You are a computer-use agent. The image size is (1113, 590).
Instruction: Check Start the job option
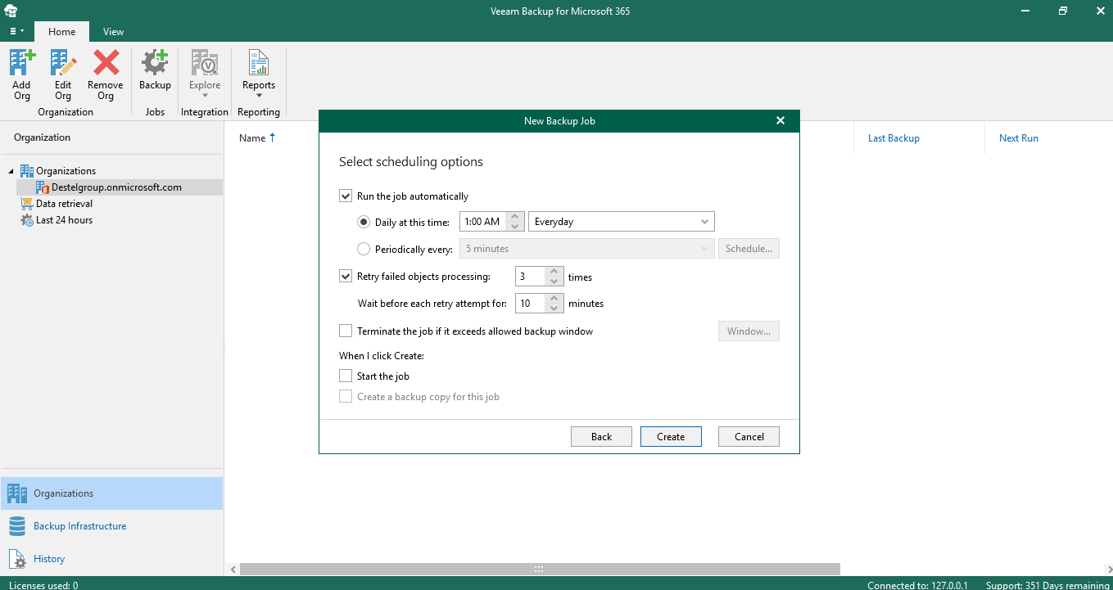[346, 376]
